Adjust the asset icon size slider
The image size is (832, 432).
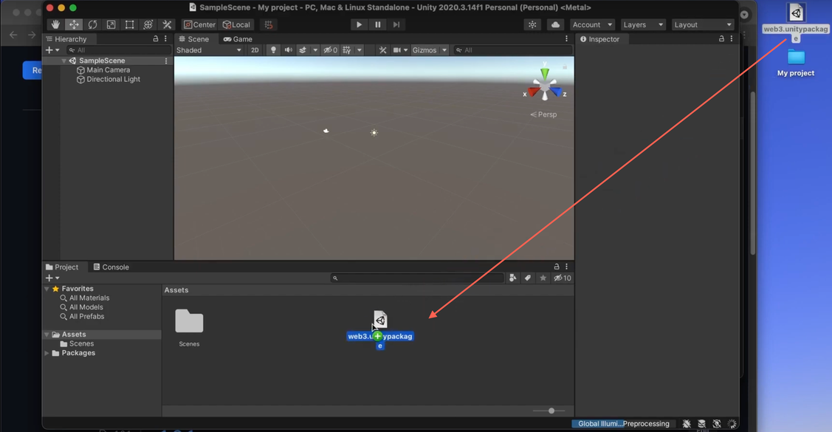551,411
